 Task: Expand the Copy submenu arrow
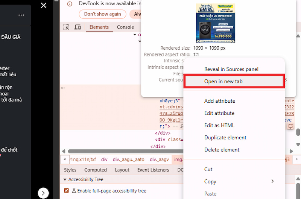coord(272,181)
